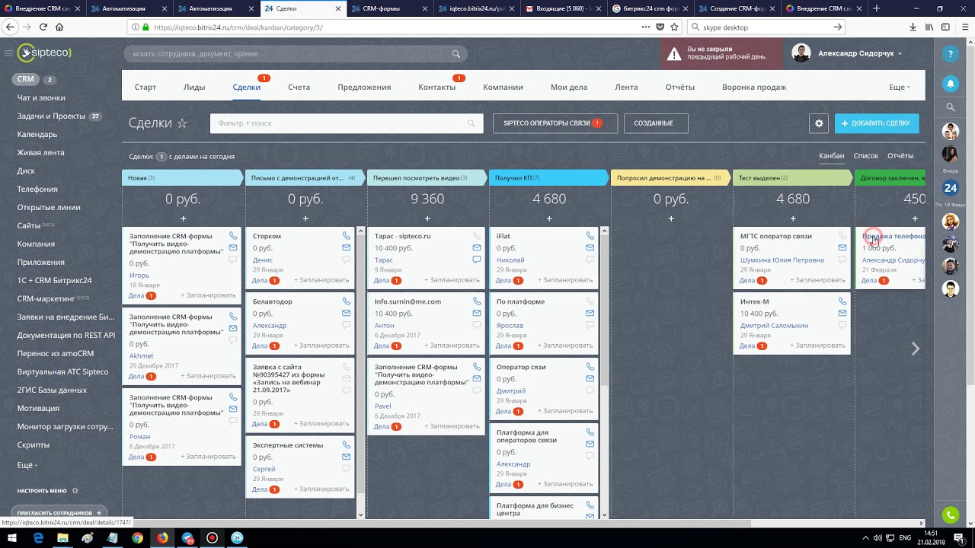The height and width of the screenshot is (548, 975).
Task: Click chat icon on Тарас - sipteco.ru card
Action: tap(477, 260)
